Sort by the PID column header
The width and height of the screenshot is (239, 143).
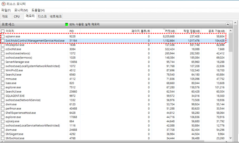[x=72, y=31]
